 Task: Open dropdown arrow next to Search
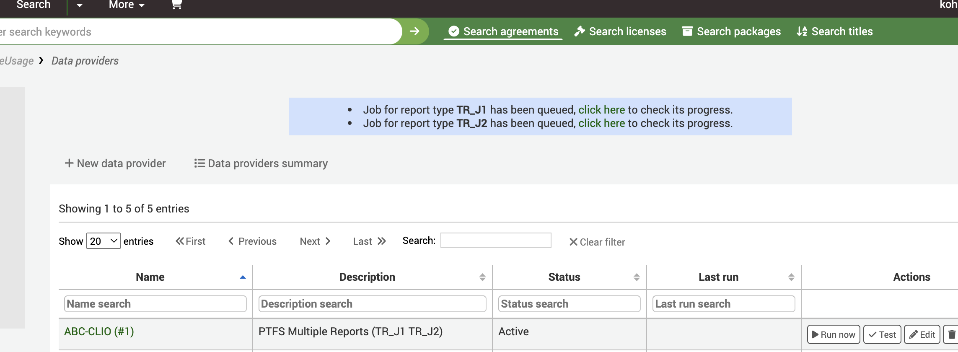pos(80,5)
